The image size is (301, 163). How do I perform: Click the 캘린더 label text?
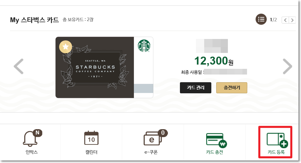(91, 152)
